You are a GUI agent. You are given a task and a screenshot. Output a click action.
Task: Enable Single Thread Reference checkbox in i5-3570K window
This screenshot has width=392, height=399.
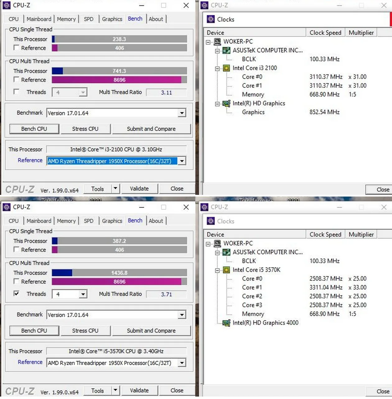point(16,249)
